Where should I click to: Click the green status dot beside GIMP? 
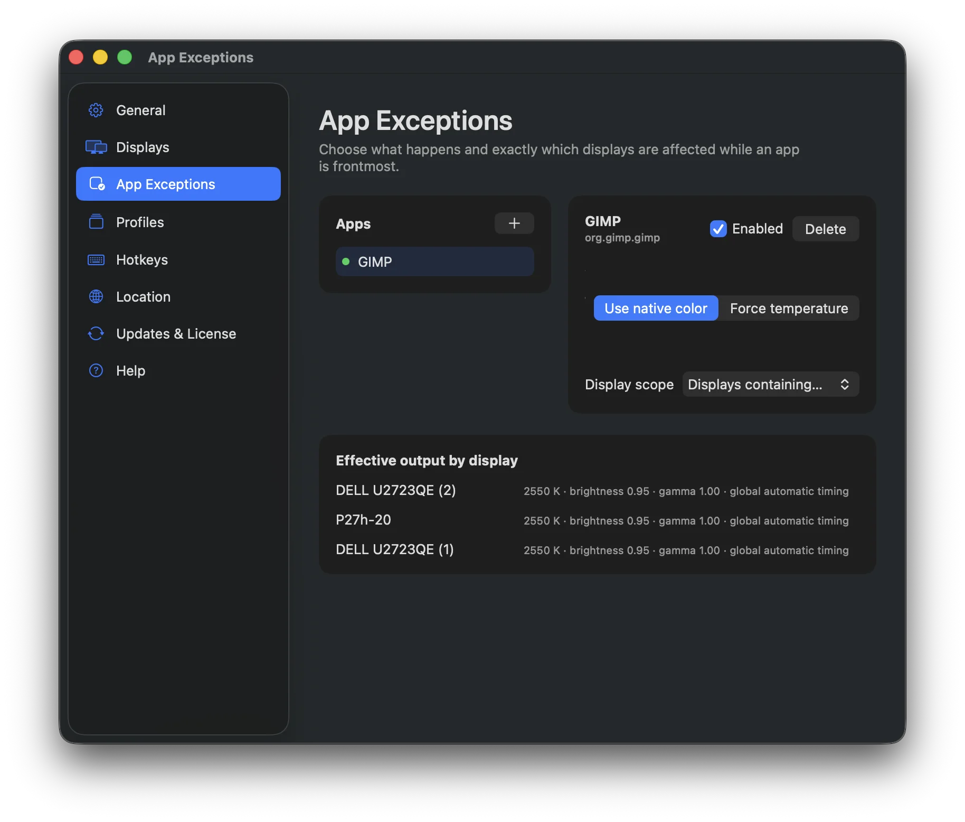[346, 261]
